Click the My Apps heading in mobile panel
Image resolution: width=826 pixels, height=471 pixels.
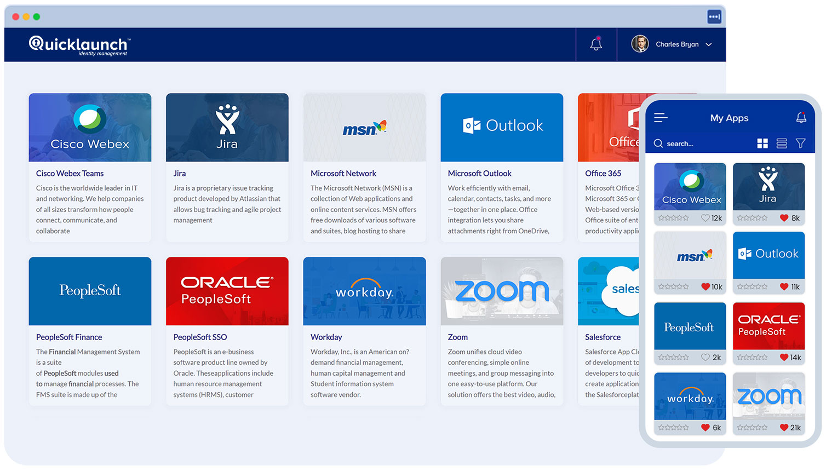click(729, 118)
